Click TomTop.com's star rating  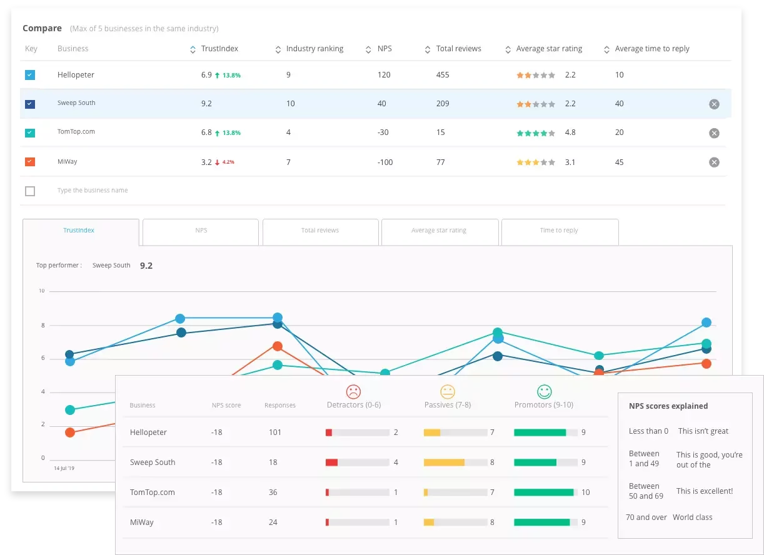click(x=536, y=132)
